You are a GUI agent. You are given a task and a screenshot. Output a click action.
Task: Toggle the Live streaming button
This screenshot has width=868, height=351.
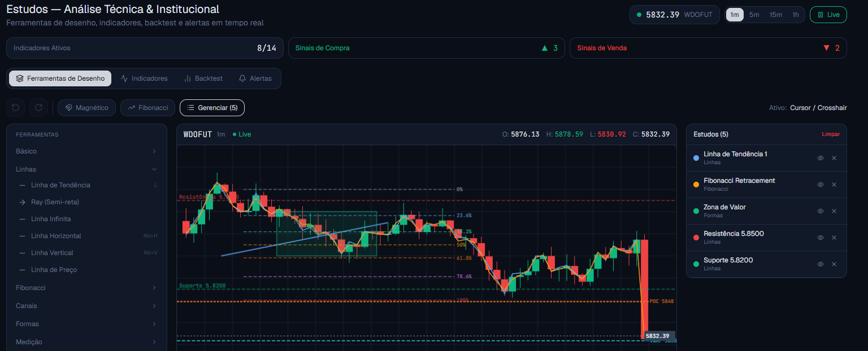coord(828,15)
